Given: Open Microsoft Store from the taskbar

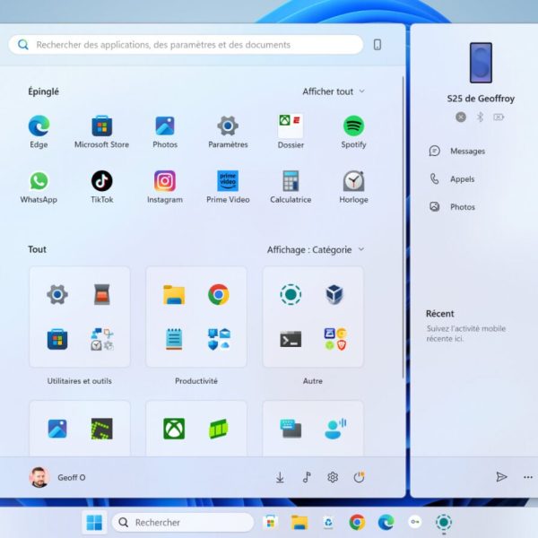Looking at the screenshot, I should [271, 523].
